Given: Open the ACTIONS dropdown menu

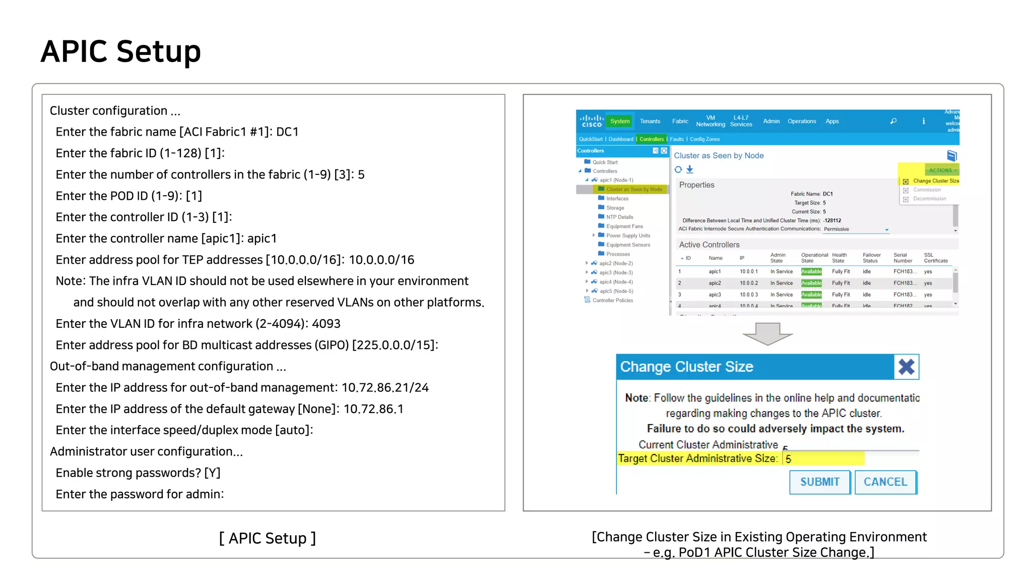Looking at the screenshot, I should tap(942, 170).
